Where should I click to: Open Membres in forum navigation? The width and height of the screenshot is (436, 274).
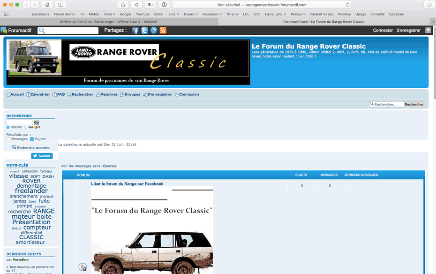[x=107, y=94]
